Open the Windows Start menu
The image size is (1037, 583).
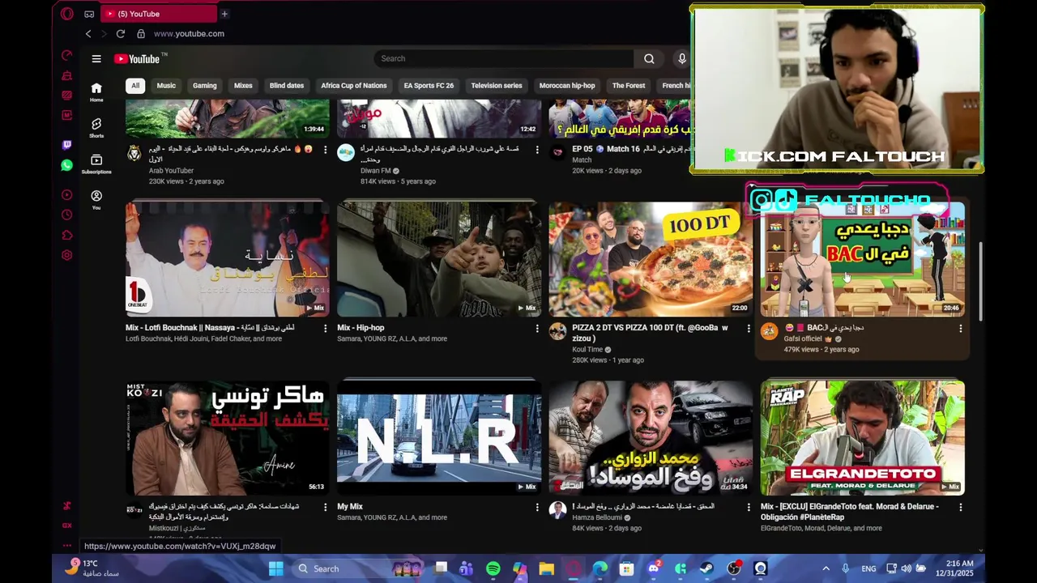[275, 568]
